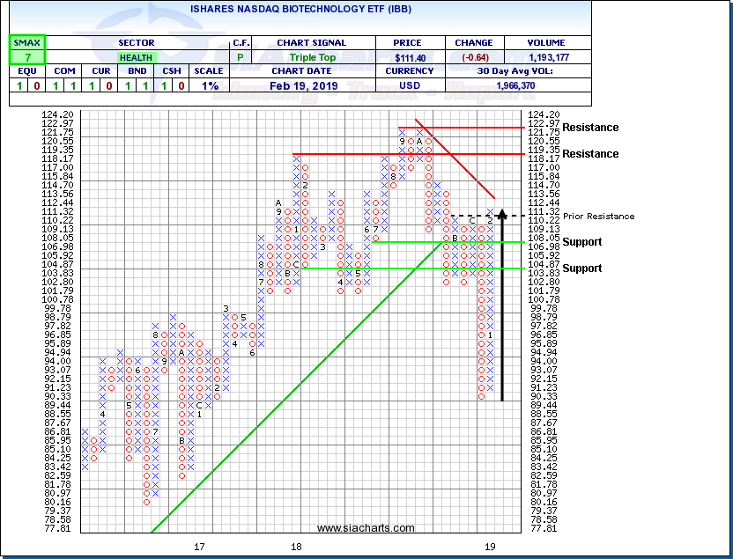Click the black upward arrow on the chart

click(501, 308)
